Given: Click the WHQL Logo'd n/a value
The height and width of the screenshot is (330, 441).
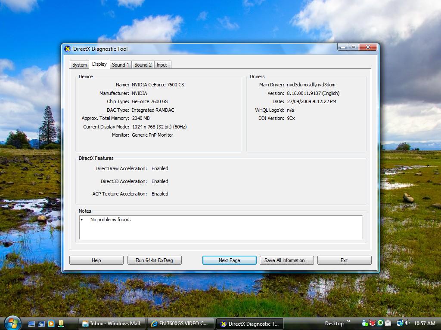Looking at the screenshot, I should (291, 110).
